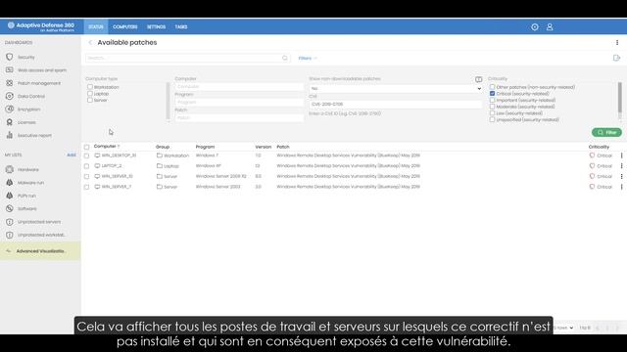Open Unprotected workstations list
Screen dimensions: 627x352
pyautogui.click(x=41, y=235)
